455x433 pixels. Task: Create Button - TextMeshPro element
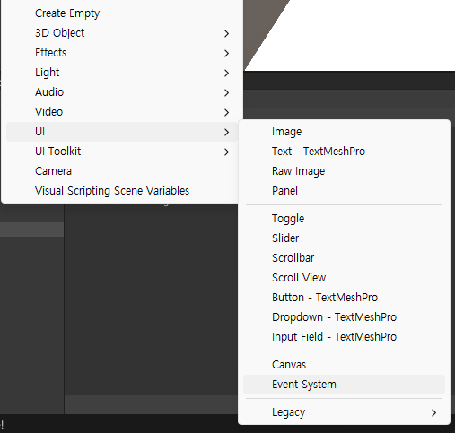point(344,298)
